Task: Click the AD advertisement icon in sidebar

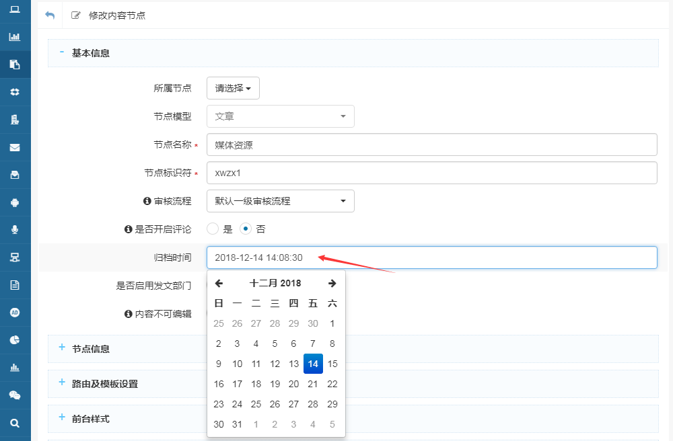Action: 15,313
